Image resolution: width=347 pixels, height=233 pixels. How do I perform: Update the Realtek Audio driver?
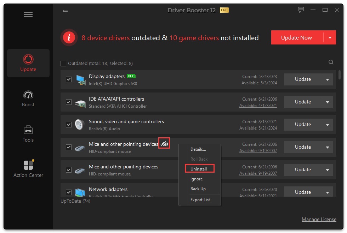point(303,125)
